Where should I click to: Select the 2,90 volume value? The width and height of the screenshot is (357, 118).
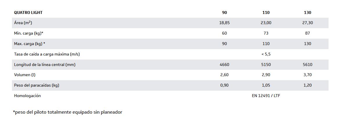pyautogui.click(x=266, y=75)
